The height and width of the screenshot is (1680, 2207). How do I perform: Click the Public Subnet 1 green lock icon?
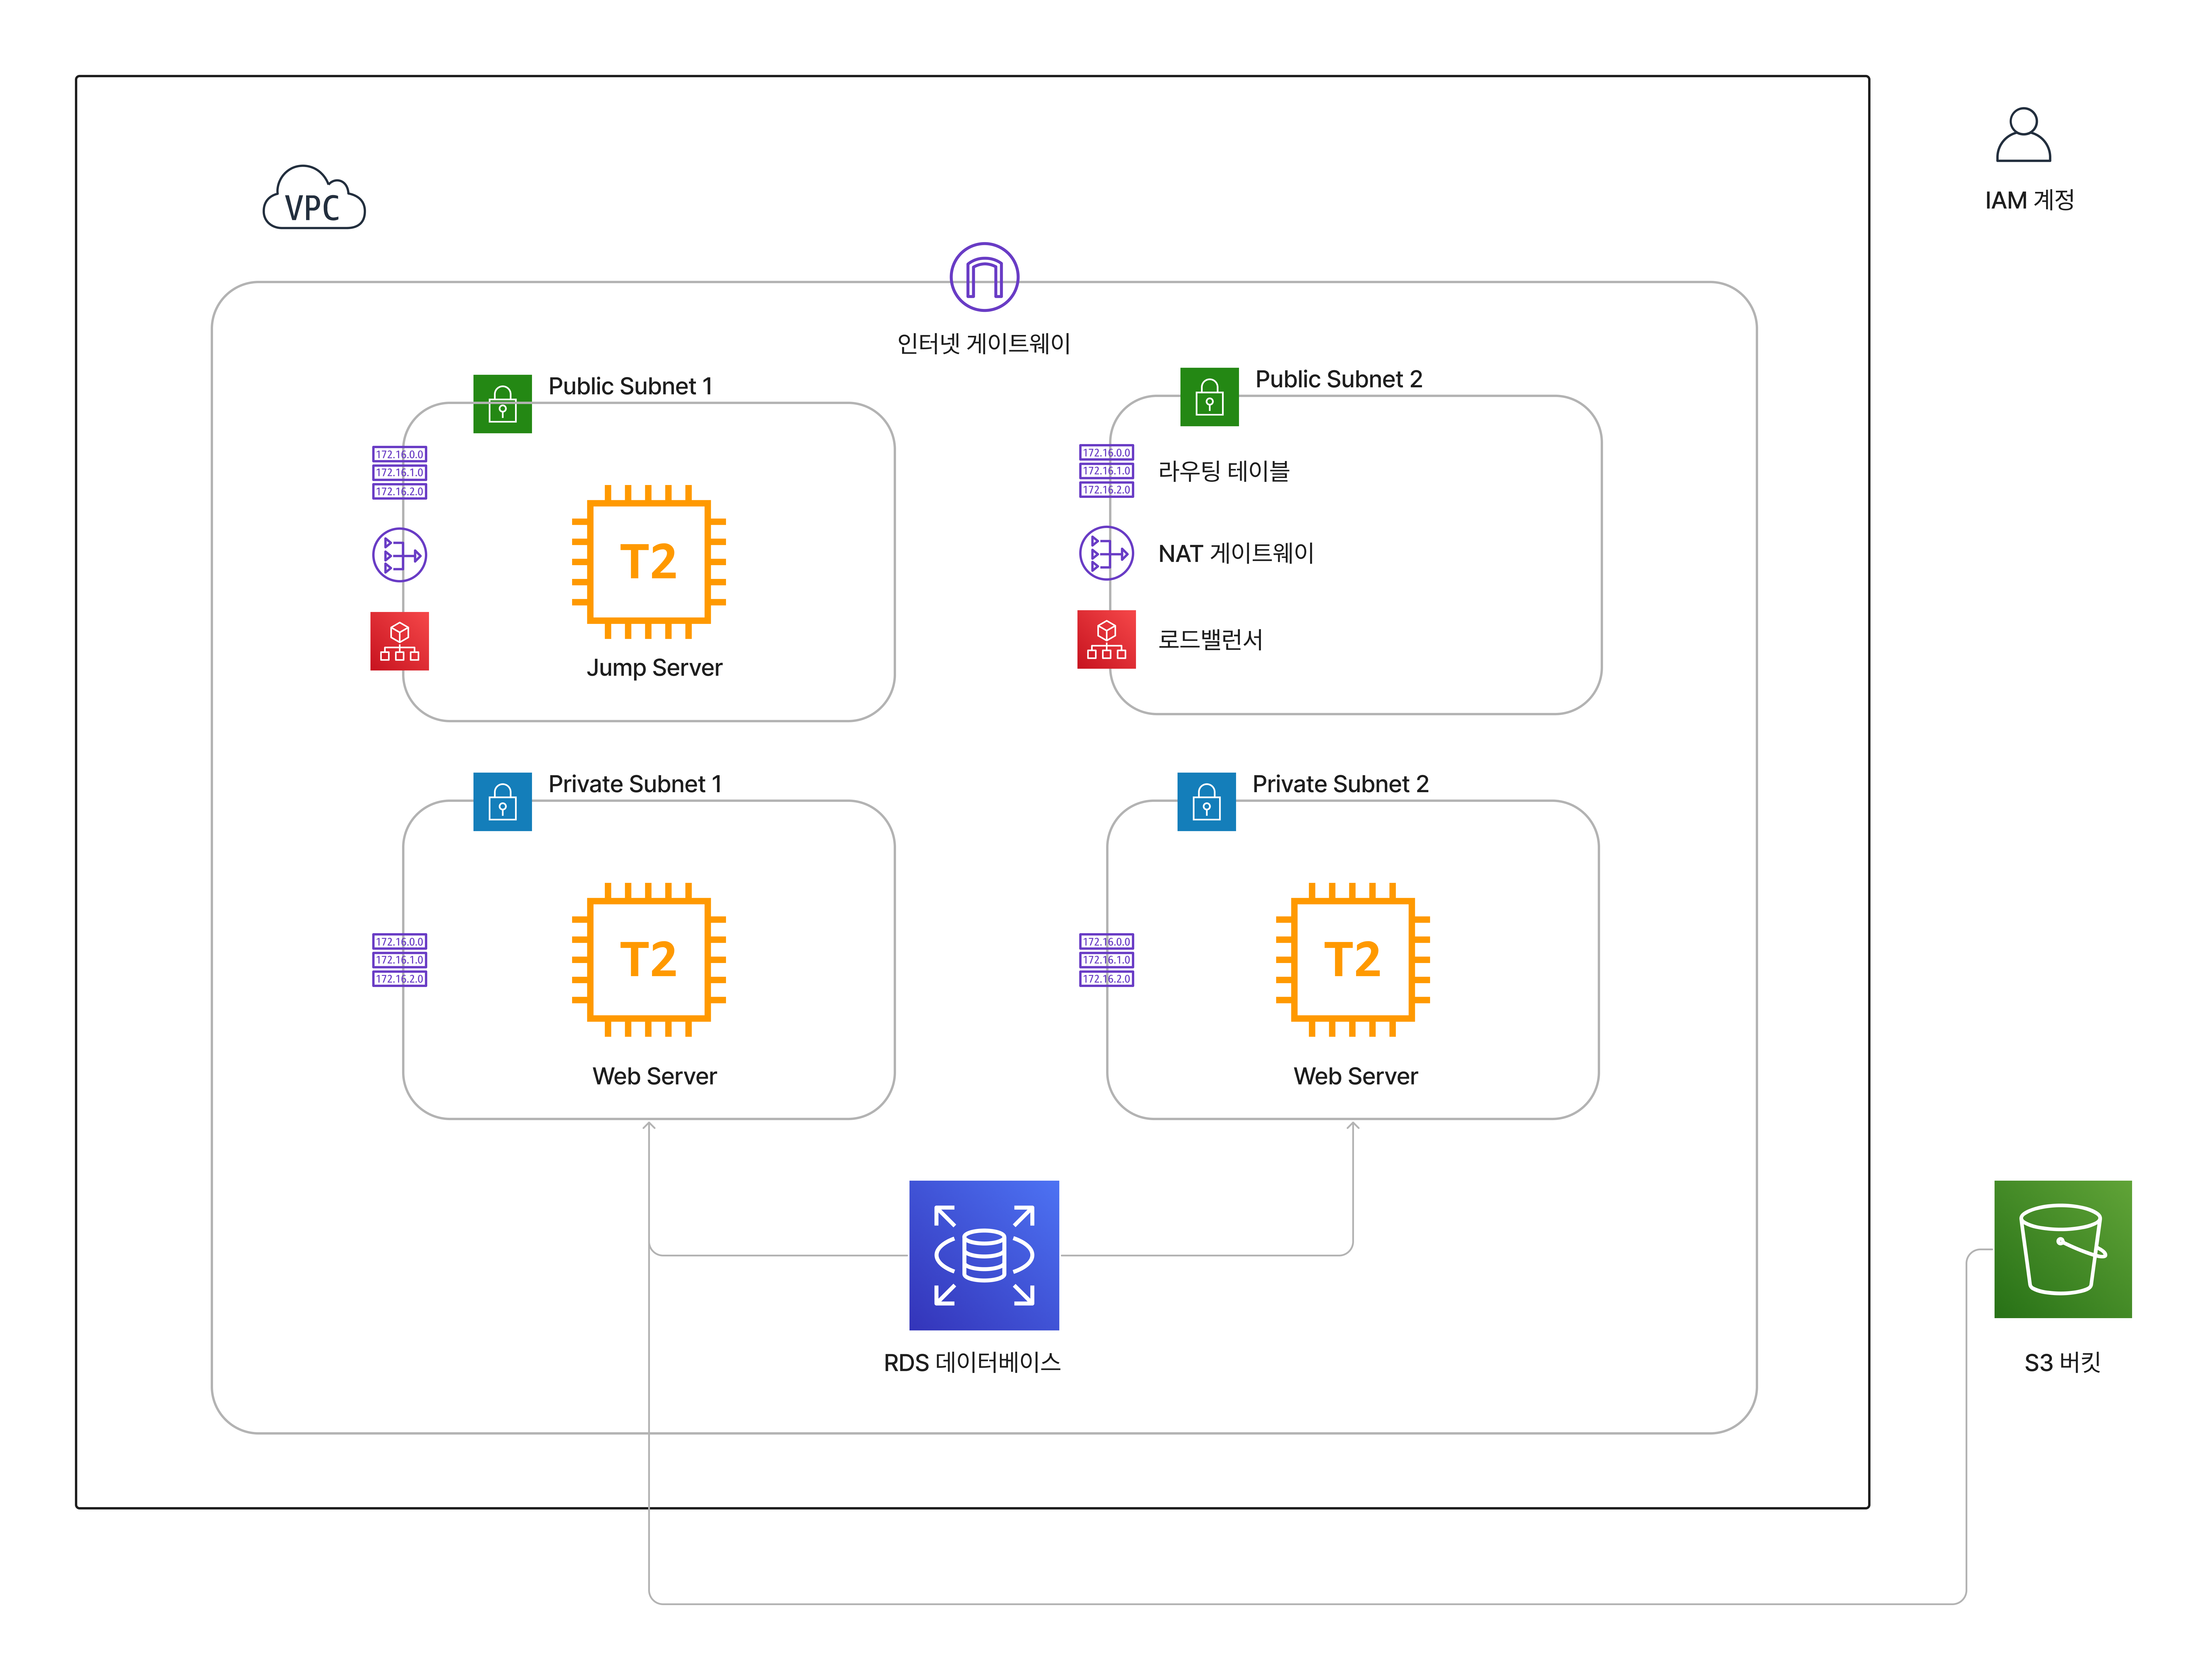(502, 404)
